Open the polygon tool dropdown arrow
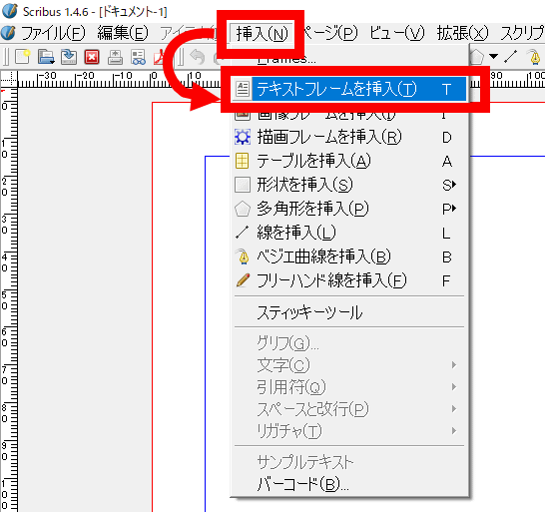The image size is (545, 512). (493, 56)
